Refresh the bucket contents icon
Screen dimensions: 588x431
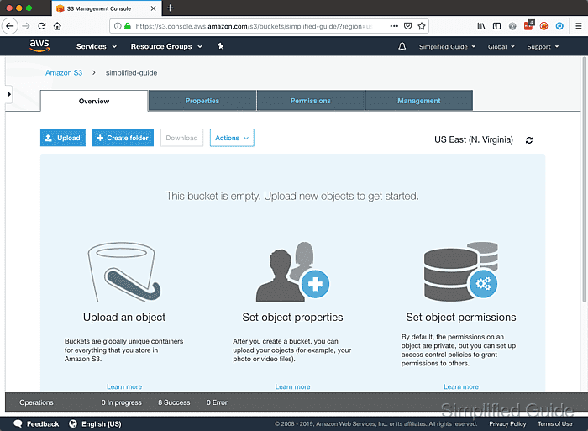(x=529, y=140)
